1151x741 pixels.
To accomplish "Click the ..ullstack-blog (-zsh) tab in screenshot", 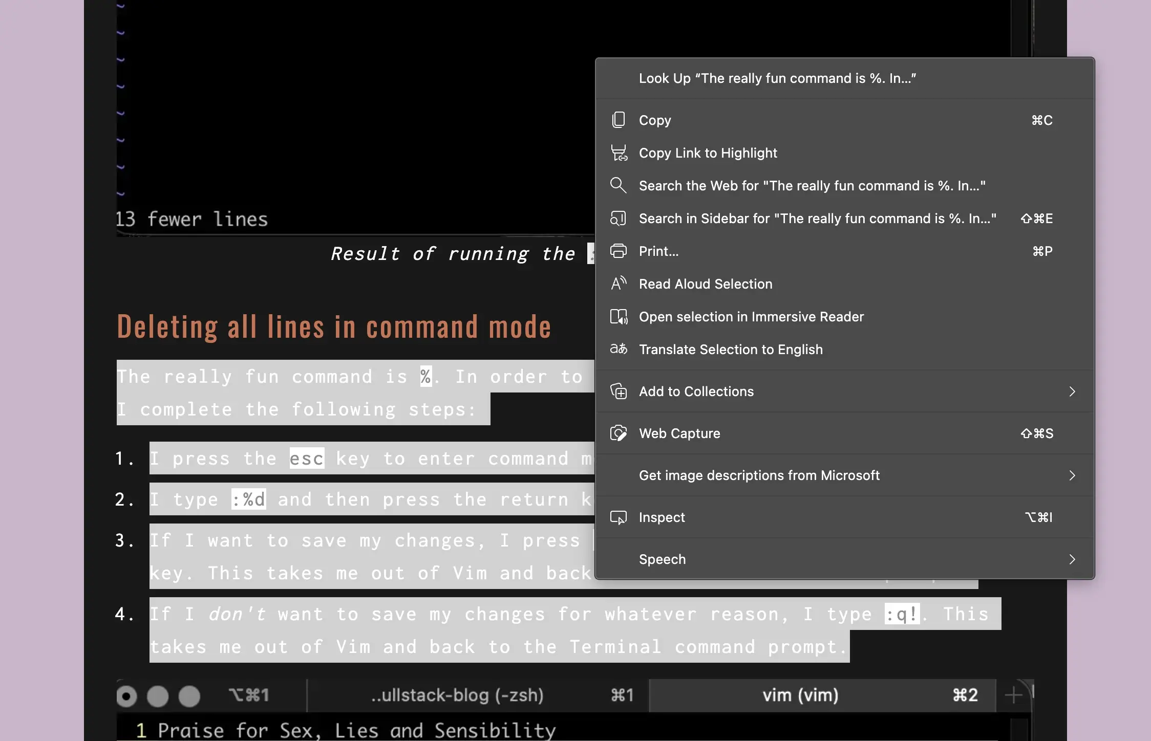I will [x=457, y=695].
